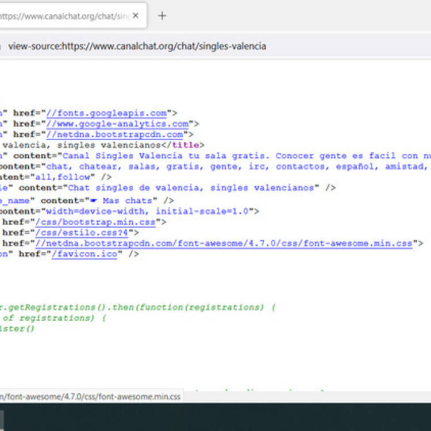Open a new tab with plus button
Viewport: 431px width, 431px height.
(162, 16)
